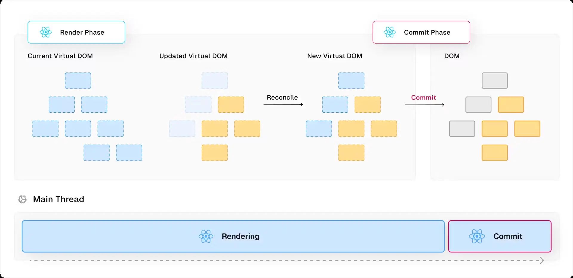The width and height of the screenshot is (573, 278).
Task: Select a yellow changed node in Updated Virtual DOM
Action: 231,104
